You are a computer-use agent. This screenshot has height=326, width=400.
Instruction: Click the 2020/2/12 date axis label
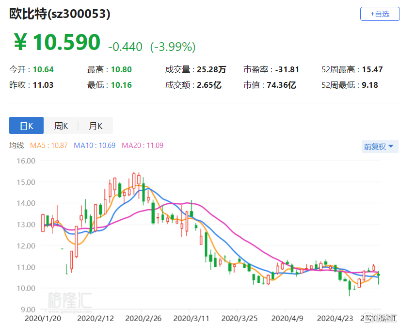[x=96, y=319]
